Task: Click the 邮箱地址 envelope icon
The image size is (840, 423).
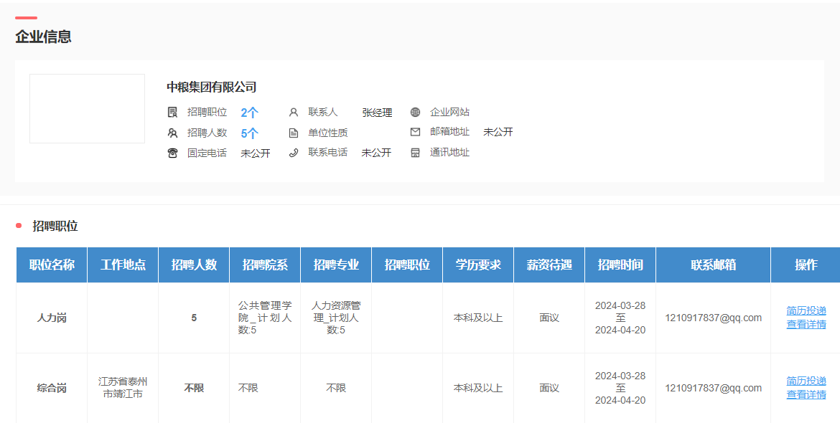Action: pos(415,132)
